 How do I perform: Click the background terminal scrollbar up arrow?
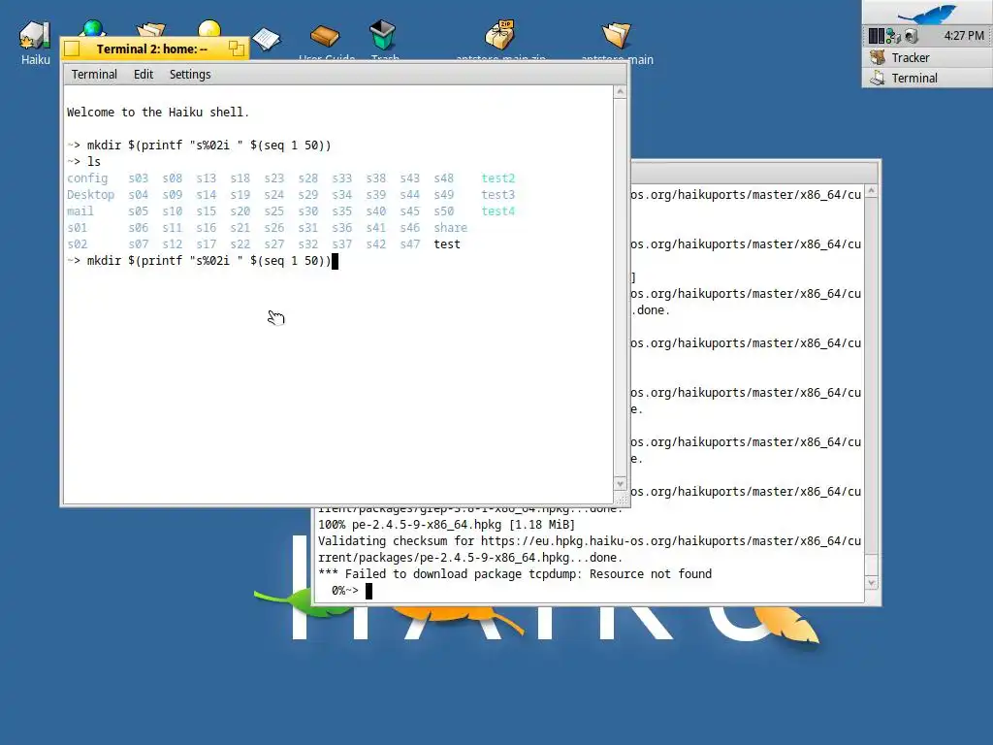pos(871,191)
